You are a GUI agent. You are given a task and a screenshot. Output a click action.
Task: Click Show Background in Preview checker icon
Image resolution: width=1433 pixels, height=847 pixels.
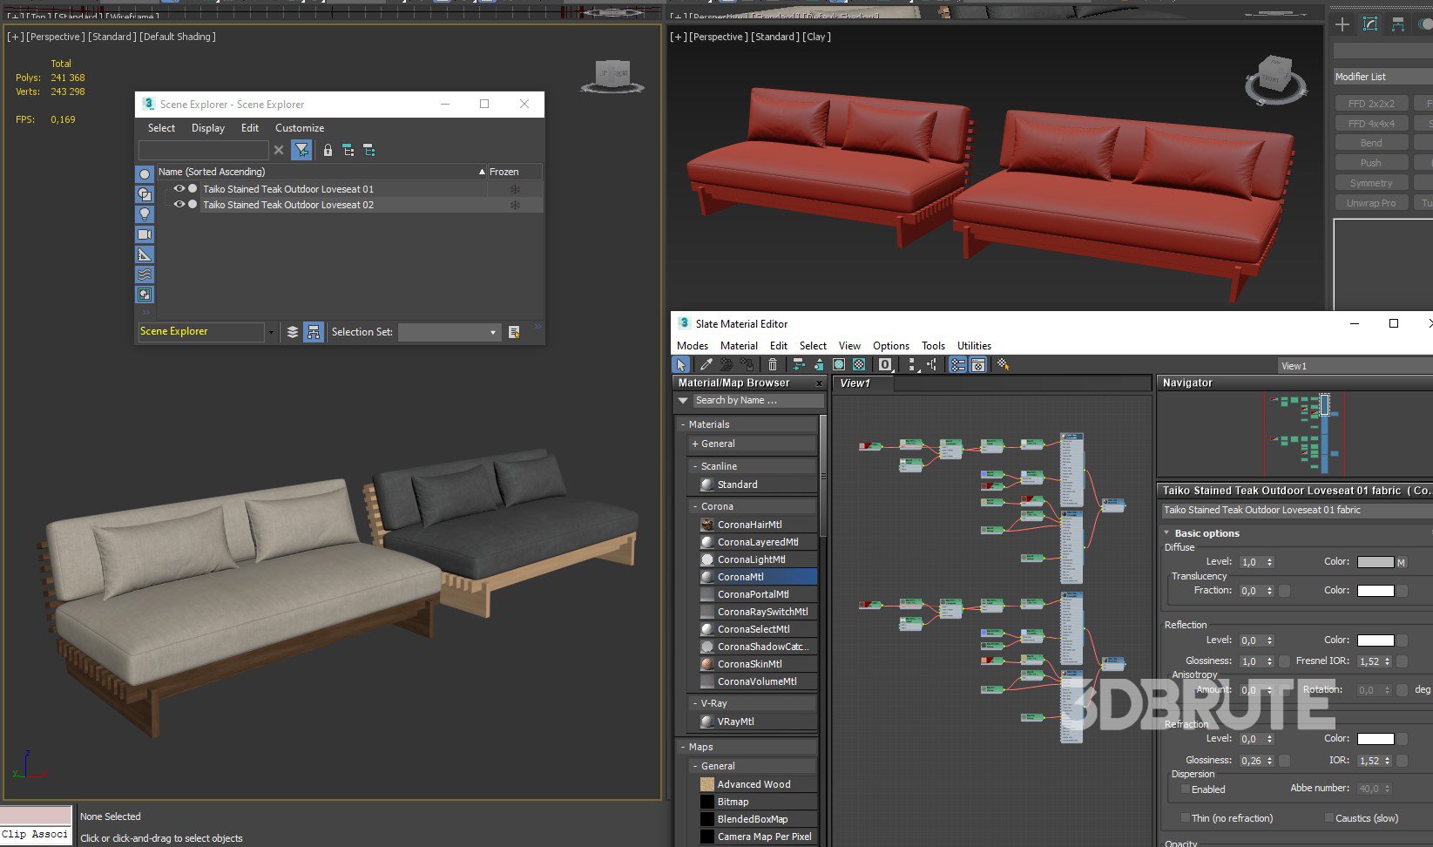coord(859,365)
